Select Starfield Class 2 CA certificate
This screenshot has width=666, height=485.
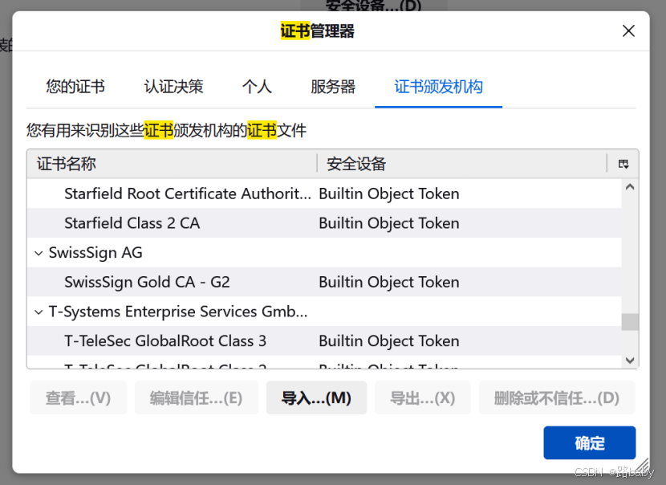point(132,223)
